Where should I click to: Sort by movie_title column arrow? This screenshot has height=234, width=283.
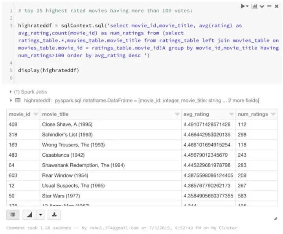click(x=177, y=114)
